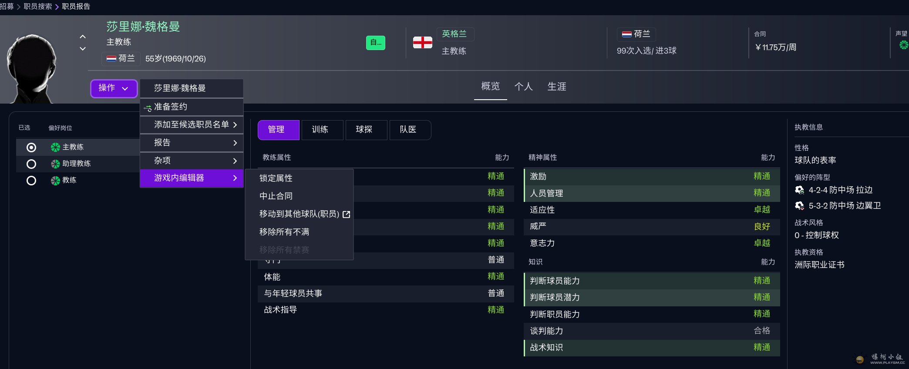
Task: Open the 操作 dropdown button
Action: coord(114,88)
